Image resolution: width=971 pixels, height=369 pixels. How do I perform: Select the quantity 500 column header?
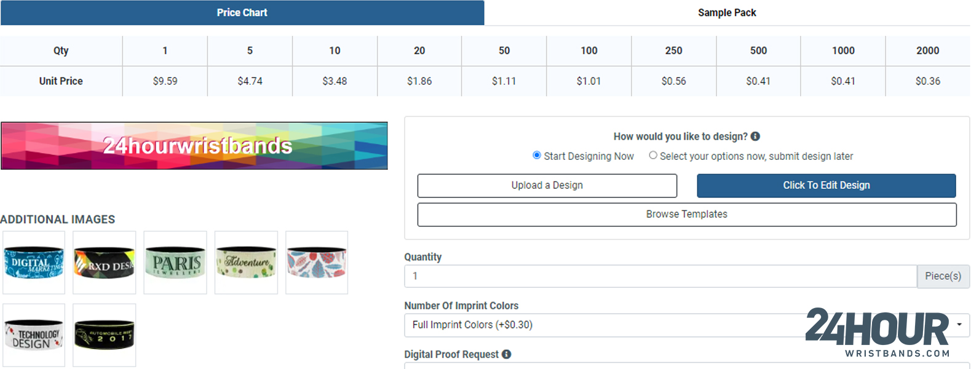click(759, 51)
